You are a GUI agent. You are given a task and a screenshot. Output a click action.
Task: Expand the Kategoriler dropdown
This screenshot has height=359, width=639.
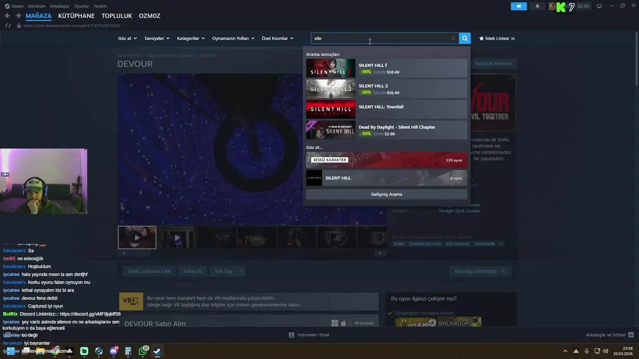(191, 38)
